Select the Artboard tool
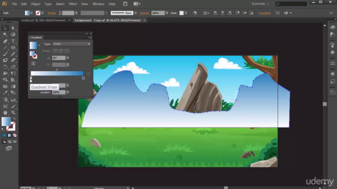Viewport: 337px width, 189px height. click(5, 106)
